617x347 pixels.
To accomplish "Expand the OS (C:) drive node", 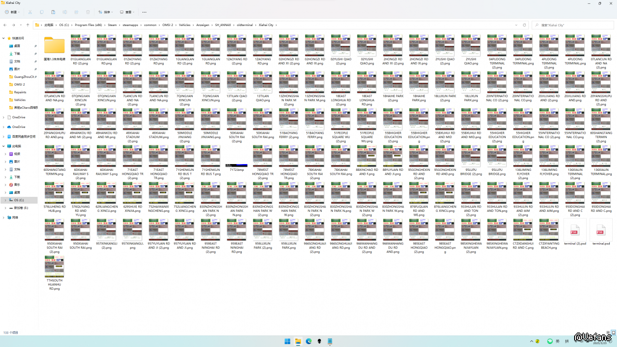I will (x=6, y=200).
